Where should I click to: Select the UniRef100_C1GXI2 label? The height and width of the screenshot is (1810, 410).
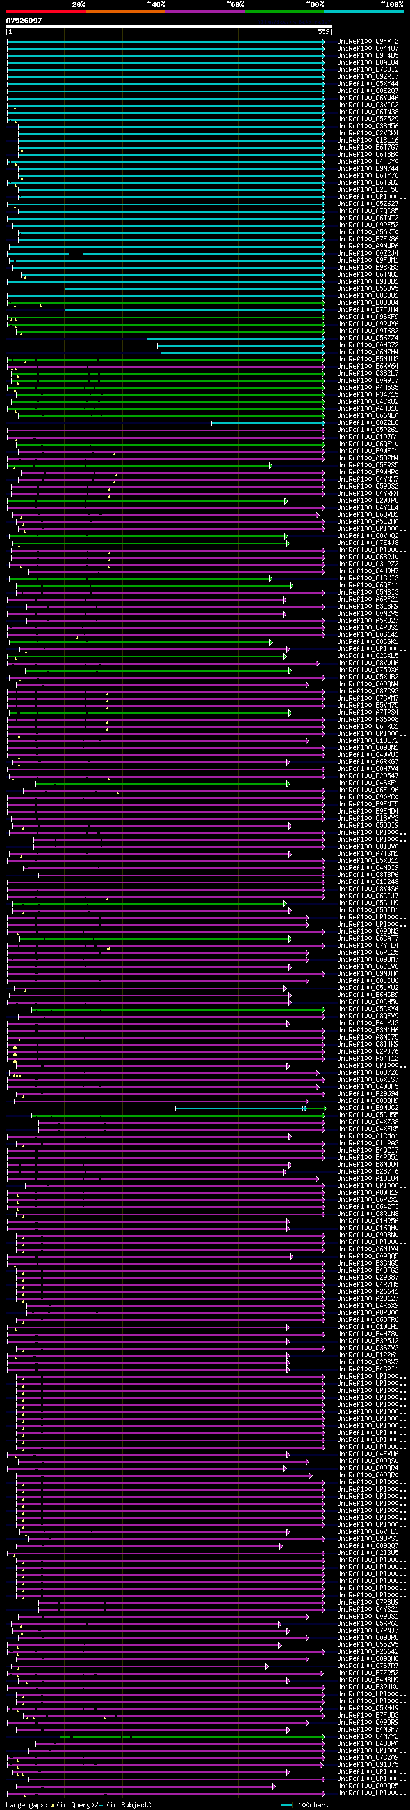pos(367,579)
